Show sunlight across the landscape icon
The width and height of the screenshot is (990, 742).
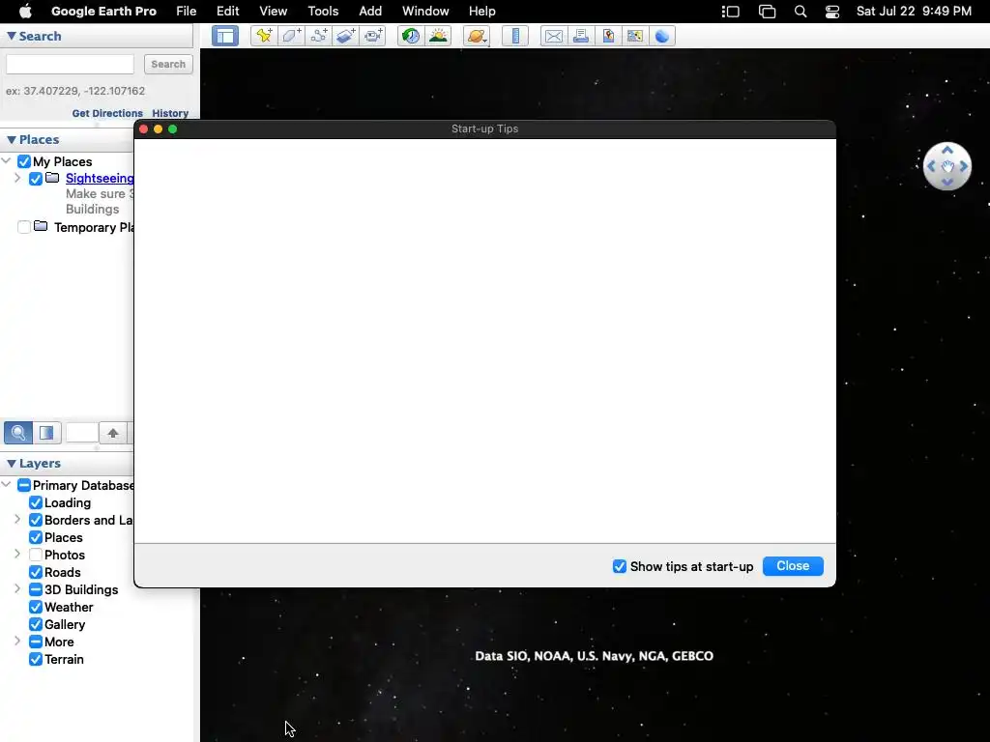click(438, 36)
